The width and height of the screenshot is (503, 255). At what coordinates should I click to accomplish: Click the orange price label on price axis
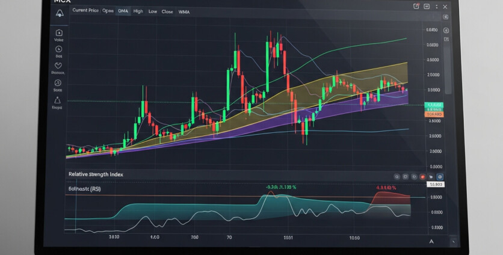(x=434, y=114)
